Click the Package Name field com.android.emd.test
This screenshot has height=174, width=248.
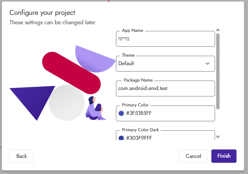pos(165,89)
